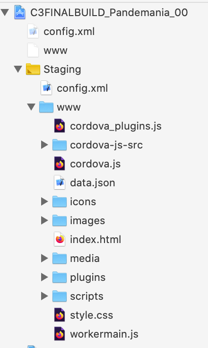Click the Xcode project blueprint icon

20,12
